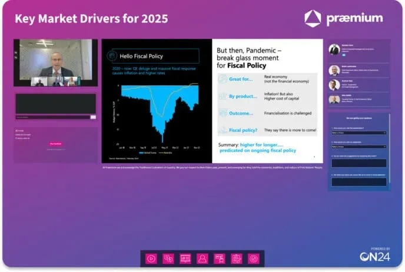Click the fourth speaker's profile photo

point(334,99)
